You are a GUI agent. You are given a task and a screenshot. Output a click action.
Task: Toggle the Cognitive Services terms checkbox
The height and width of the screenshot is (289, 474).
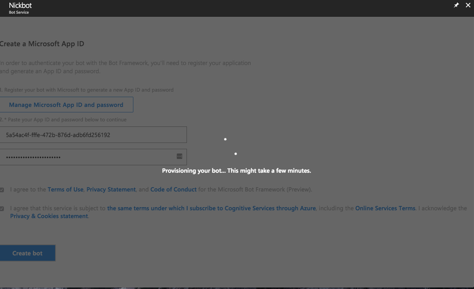tap(2, 209)
